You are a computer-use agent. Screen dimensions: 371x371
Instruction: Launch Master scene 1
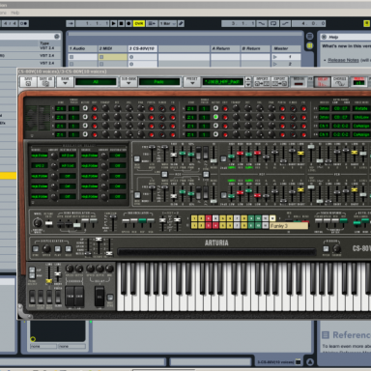[275, 57]
